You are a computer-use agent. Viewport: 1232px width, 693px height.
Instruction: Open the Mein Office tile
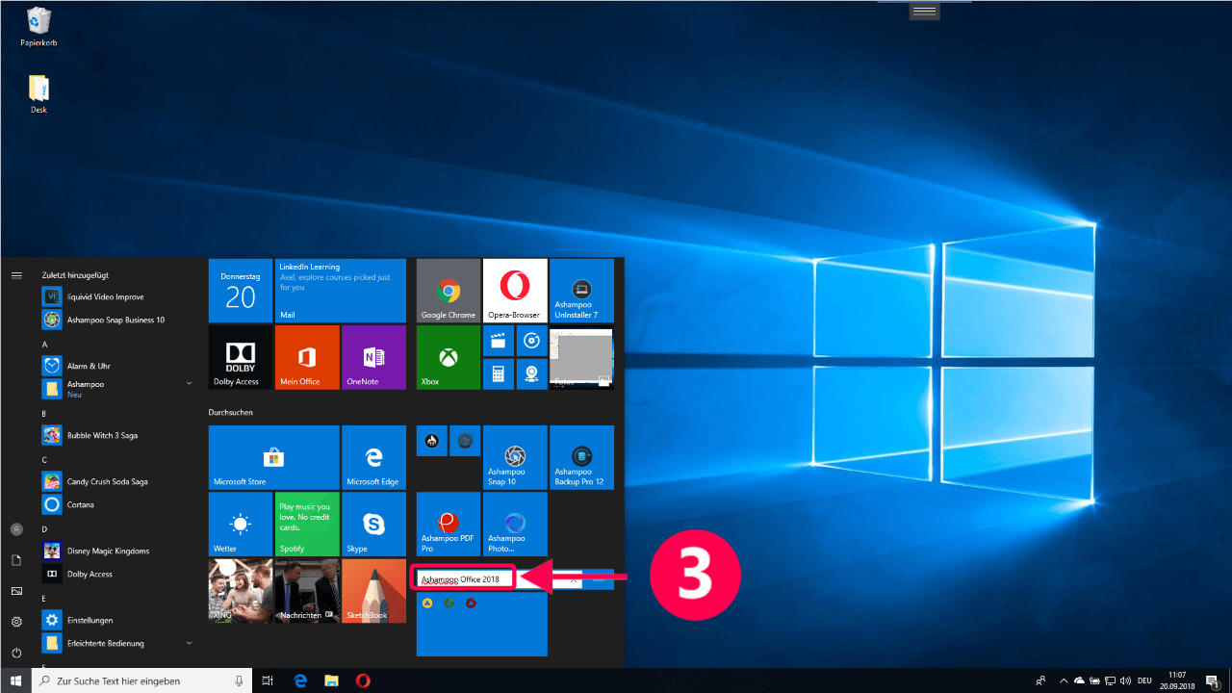coord(307,357)
